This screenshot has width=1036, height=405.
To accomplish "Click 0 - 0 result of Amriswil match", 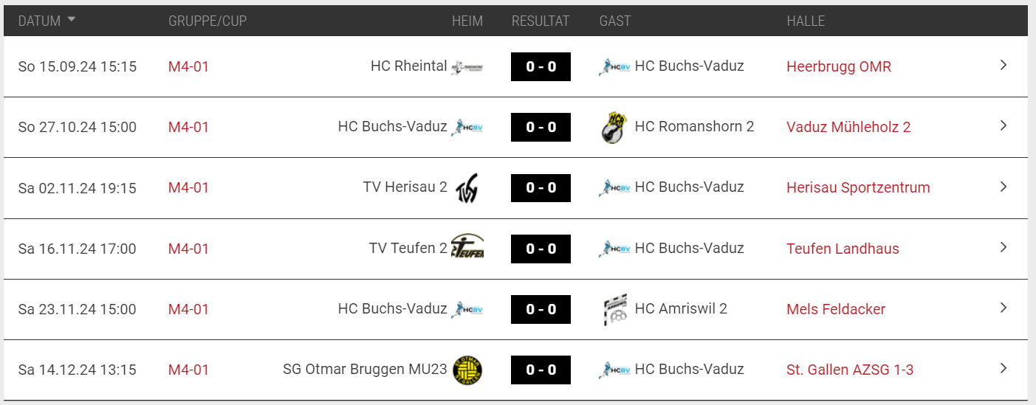I will click(x=541, y=310).
